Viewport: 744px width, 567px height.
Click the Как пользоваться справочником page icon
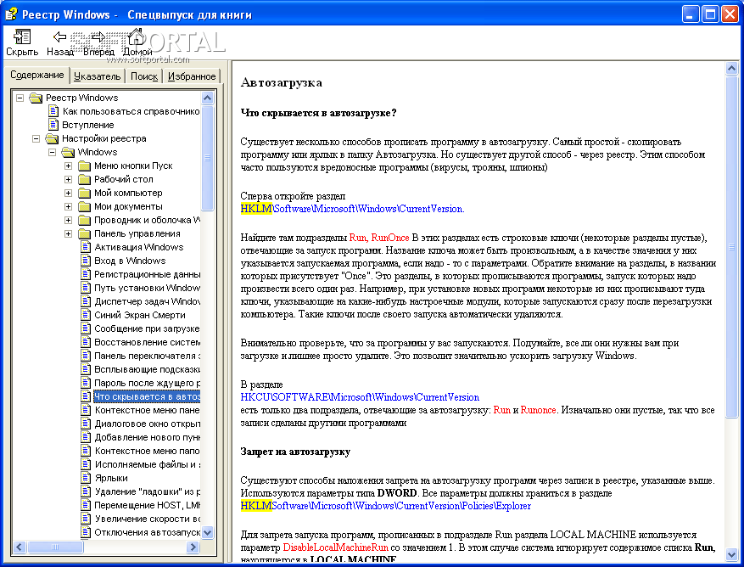(x=53, y=111)
